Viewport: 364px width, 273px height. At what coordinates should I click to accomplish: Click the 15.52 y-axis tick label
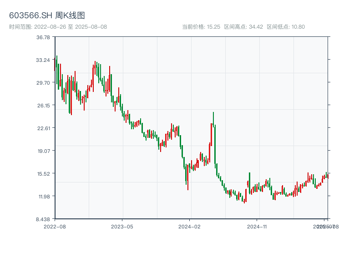tap(43, 174)
